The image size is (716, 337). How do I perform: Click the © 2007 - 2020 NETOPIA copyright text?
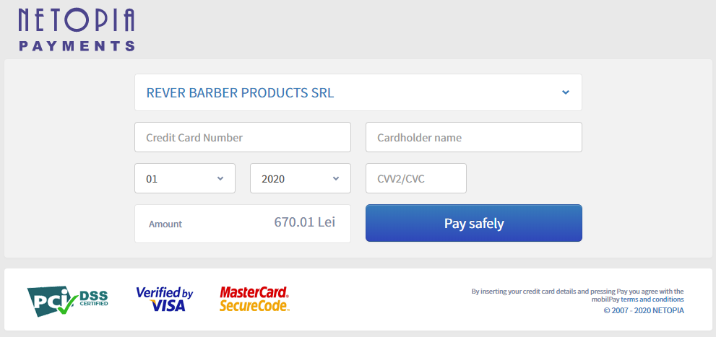point(643,311)
